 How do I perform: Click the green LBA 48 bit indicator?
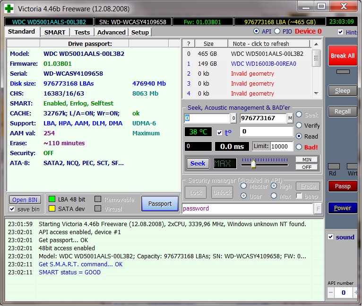pyautogui.click(x=52, y=199)
